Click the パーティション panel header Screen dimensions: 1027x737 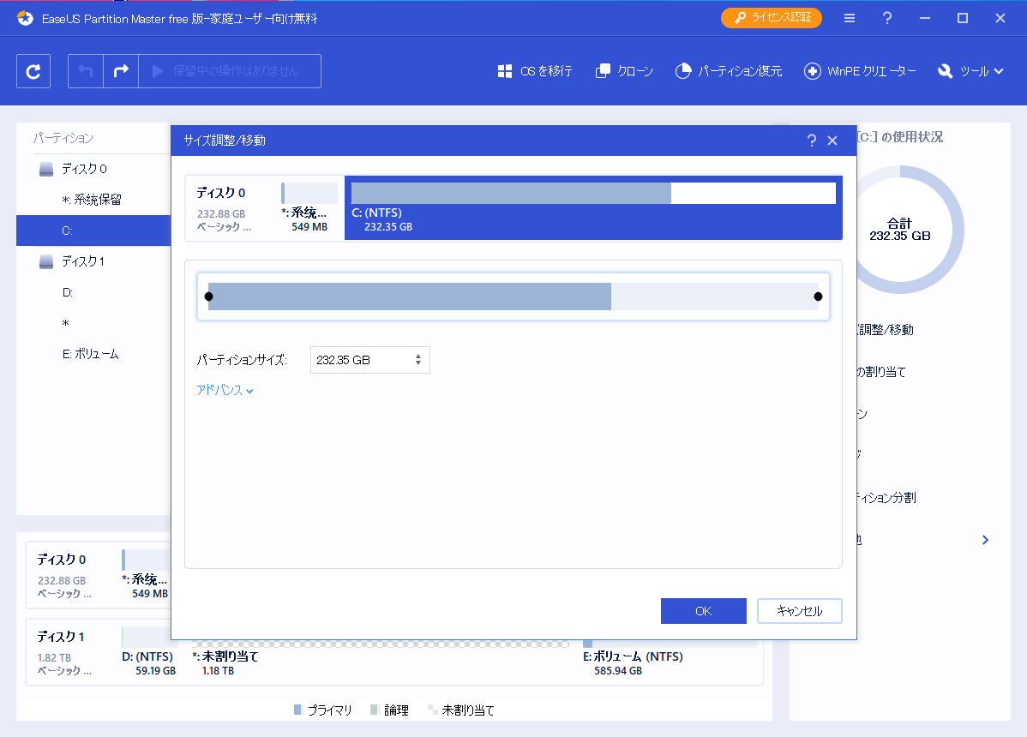63,138
